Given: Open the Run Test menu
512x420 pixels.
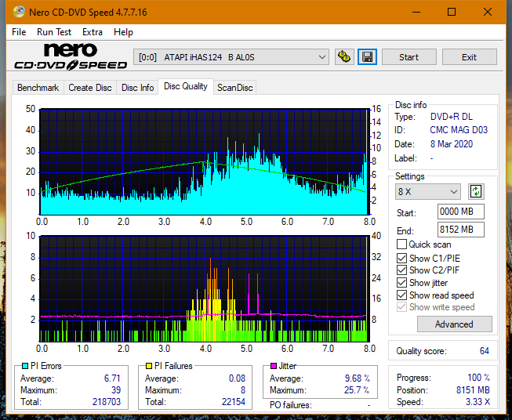Looking at the screenshot, I should click(x=54, y=32).
